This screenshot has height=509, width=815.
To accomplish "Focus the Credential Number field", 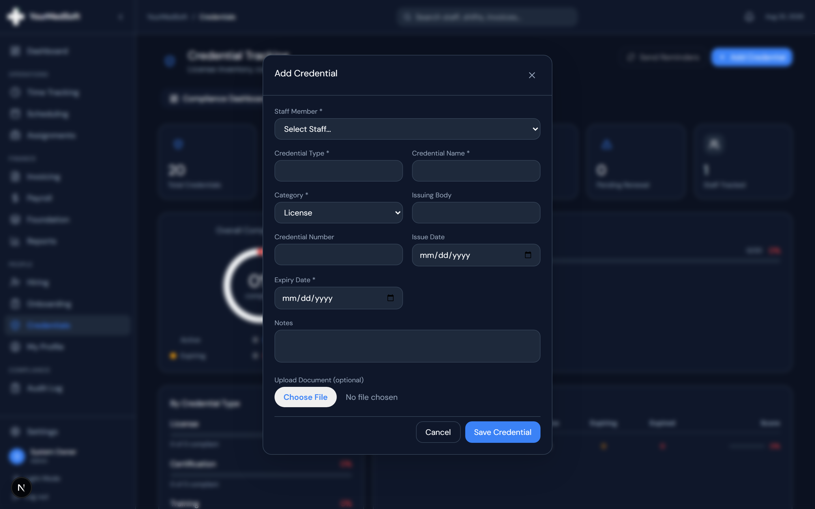I will [x=338, y=255].
